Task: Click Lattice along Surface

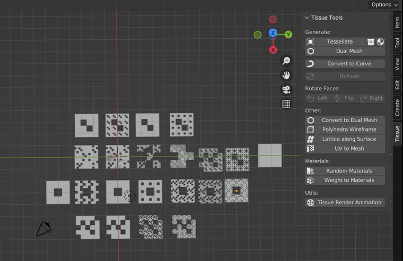Action: [x=345, y=139]
